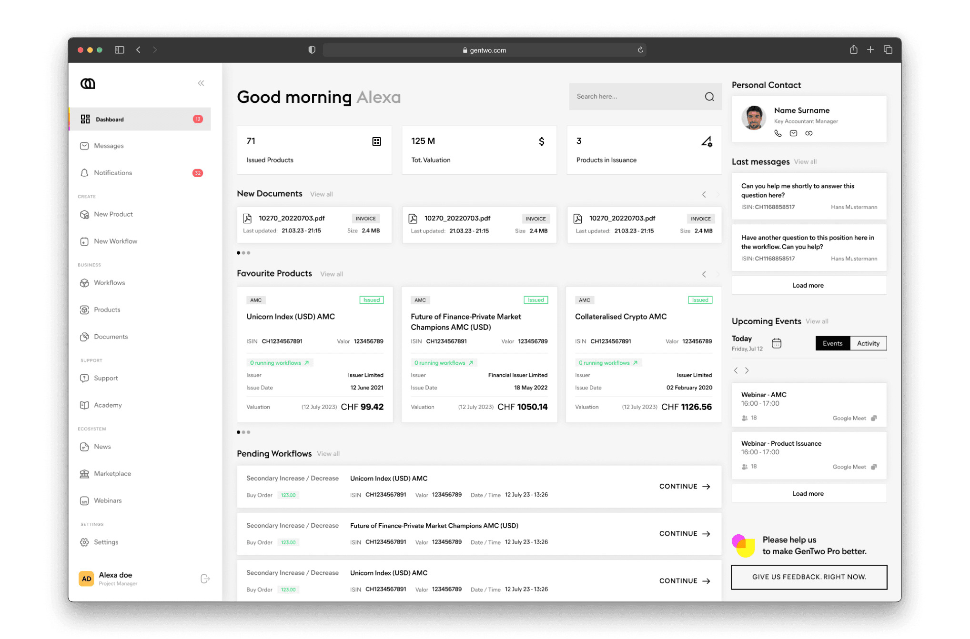Open Marketplace in the sidebar
Image resolution: width=970 pixels, height=639 pixels.
click(x=112, y=473)
